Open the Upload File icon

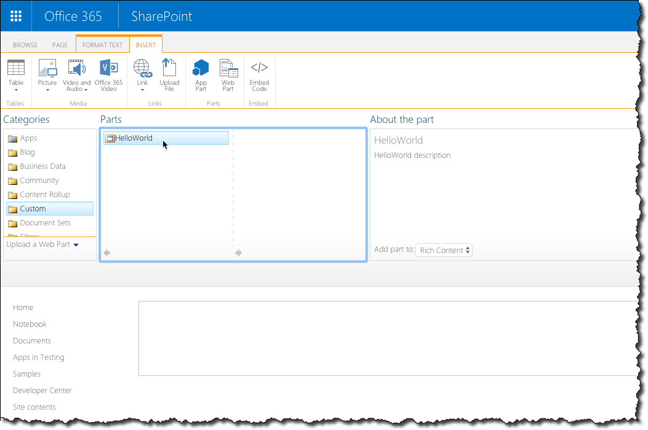(169, 68)
